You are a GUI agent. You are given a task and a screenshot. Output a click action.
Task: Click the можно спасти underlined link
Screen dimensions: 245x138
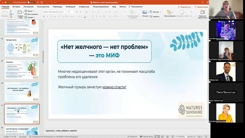[114, 87]
